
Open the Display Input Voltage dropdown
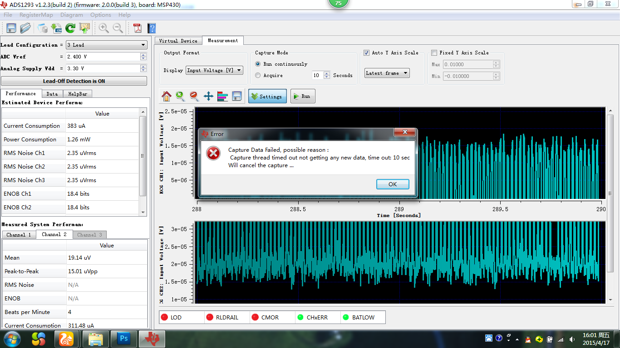pos(214,70)
